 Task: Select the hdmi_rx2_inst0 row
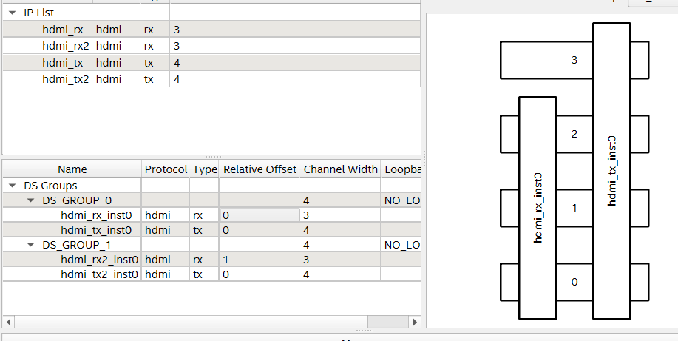coord(99,260)
